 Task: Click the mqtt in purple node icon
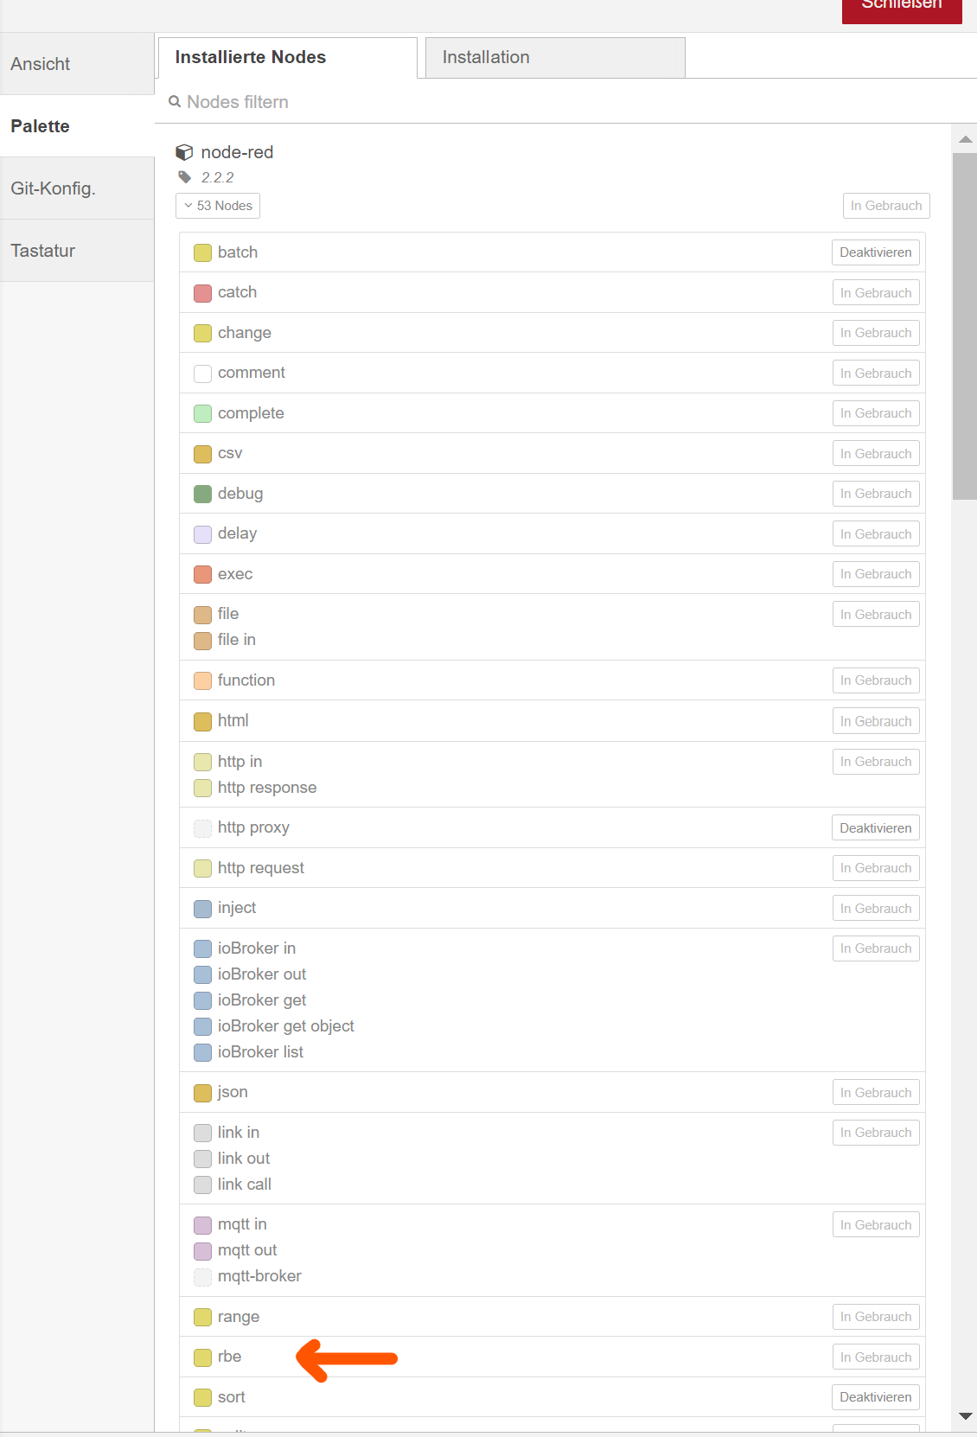[202, 1225]
